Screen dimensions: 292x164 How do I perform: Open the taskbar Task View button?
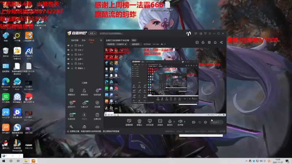(x=18, y=161)
